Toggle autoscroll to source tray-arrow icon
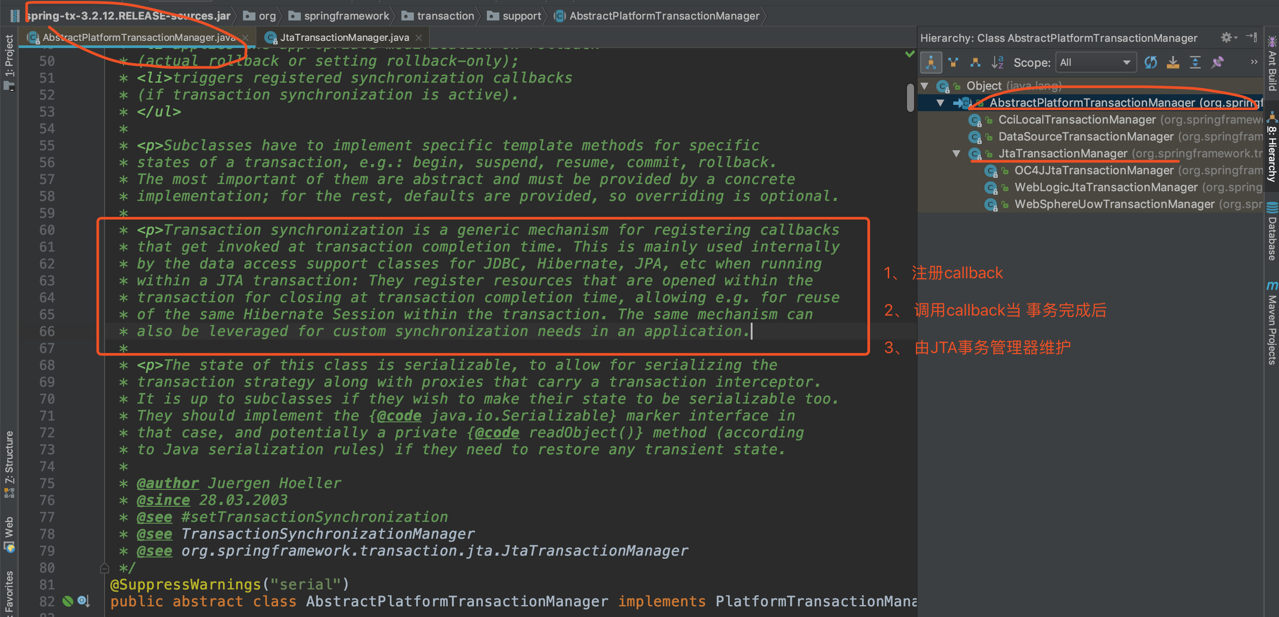Screen dimensions: 1279x617 coord(1173,63)
